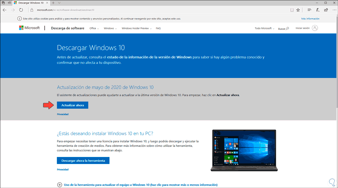
Task: Add notes with the pen icon
Action: click(x=318, y=10)
